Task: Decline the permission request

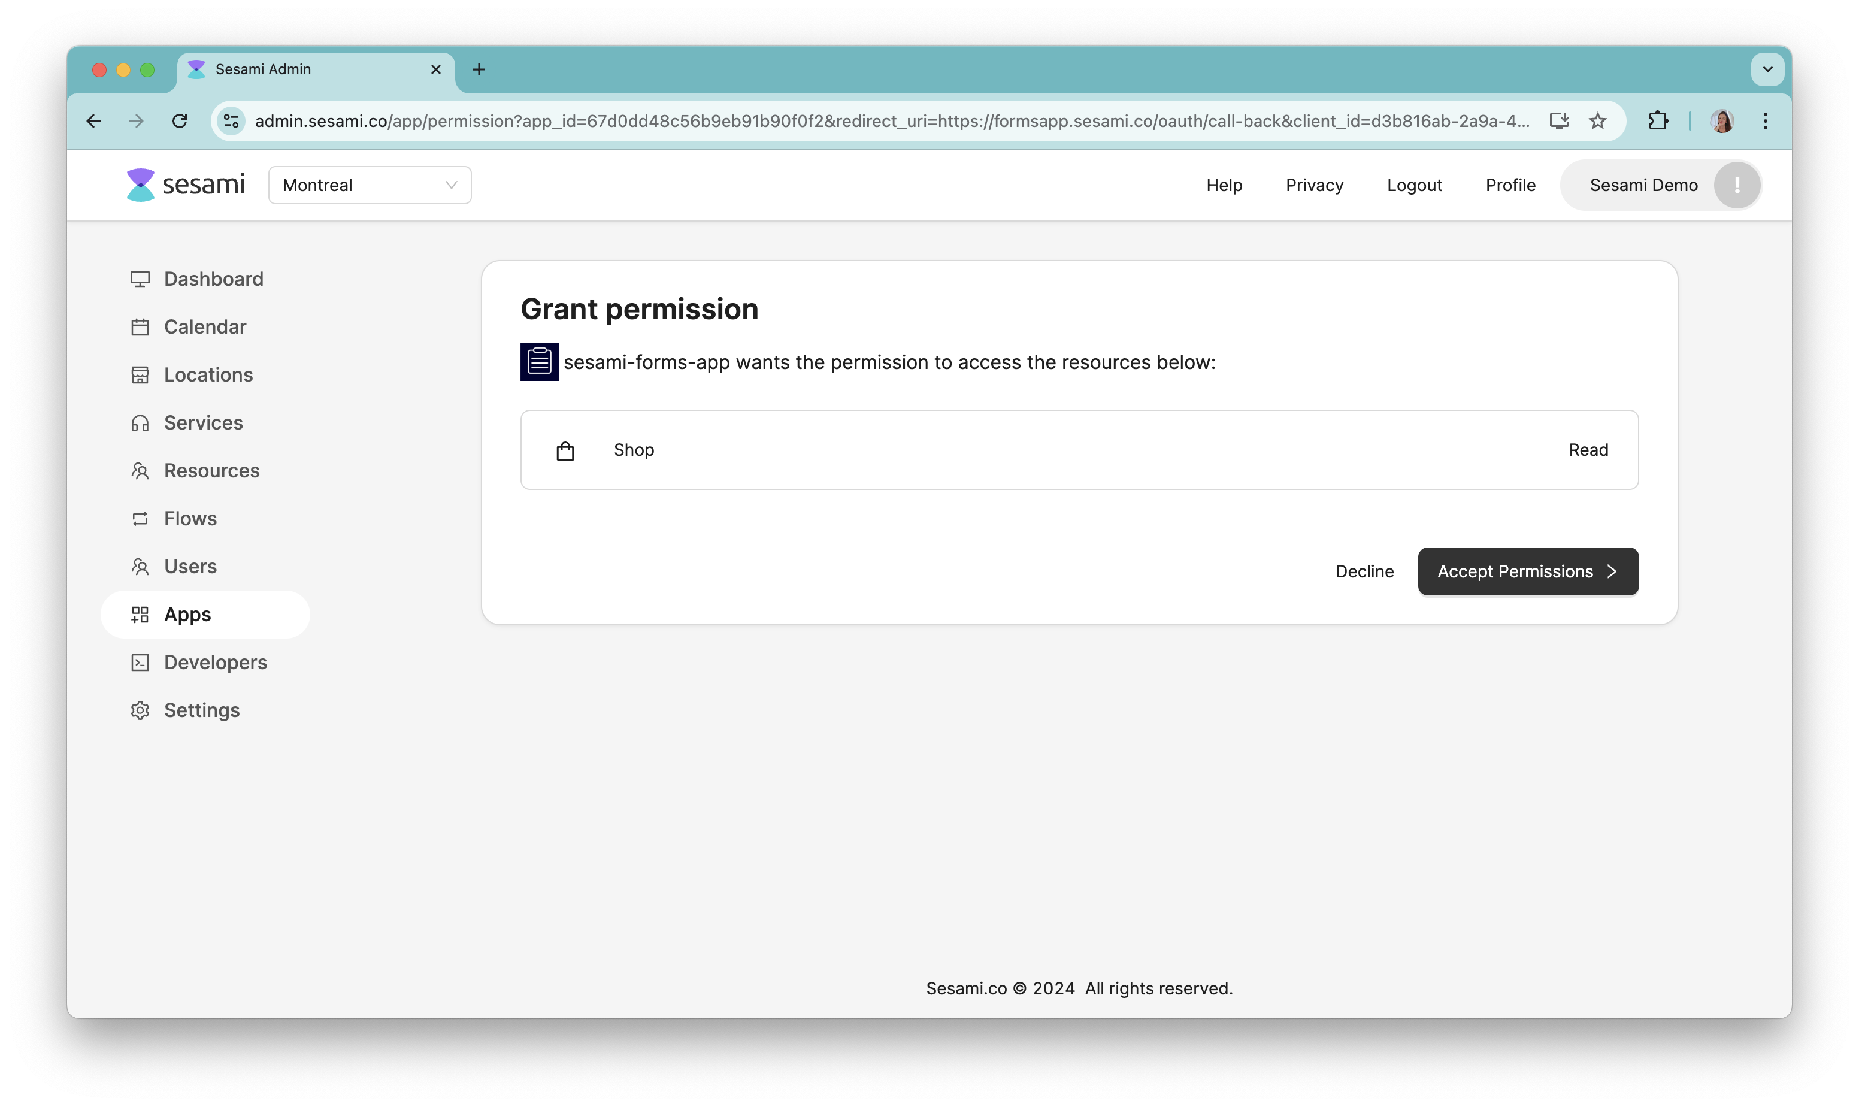Action: click(1364, 571)
